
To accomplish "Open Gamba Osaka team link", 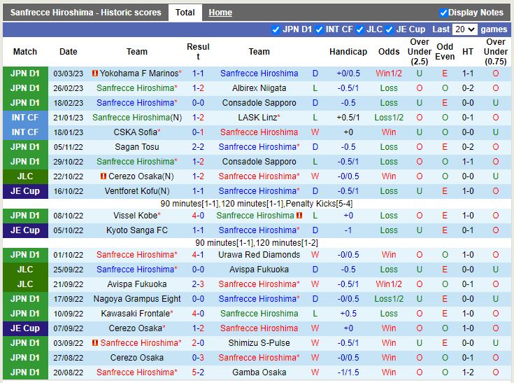I will [x=259, y=372].
